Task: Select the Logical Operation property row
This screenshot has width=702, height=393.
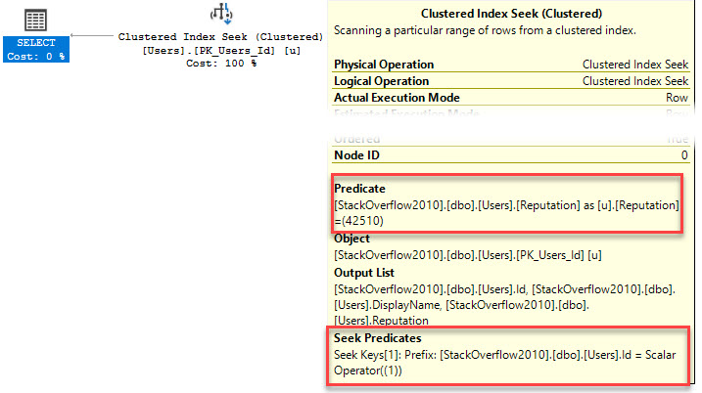Action: coord(510,81)
